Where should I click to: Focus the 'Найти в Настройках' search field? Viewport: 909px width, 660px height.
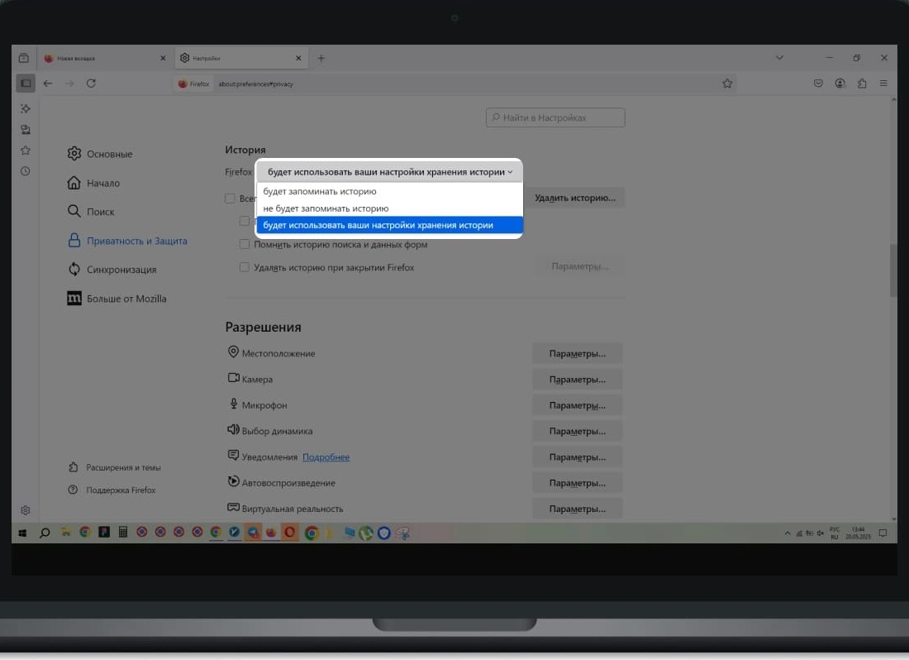pos(555,117)
